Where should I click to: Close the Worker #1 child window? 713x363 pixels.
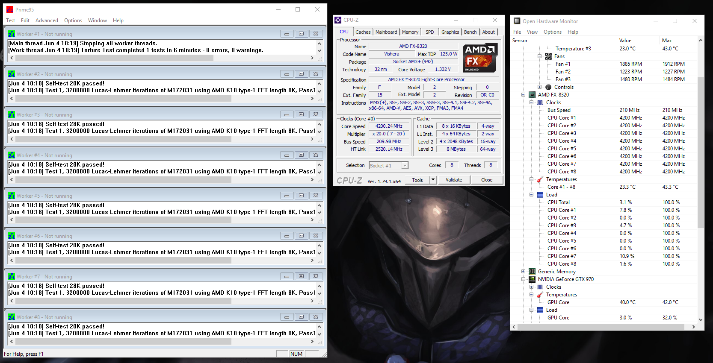pos(316,34)
